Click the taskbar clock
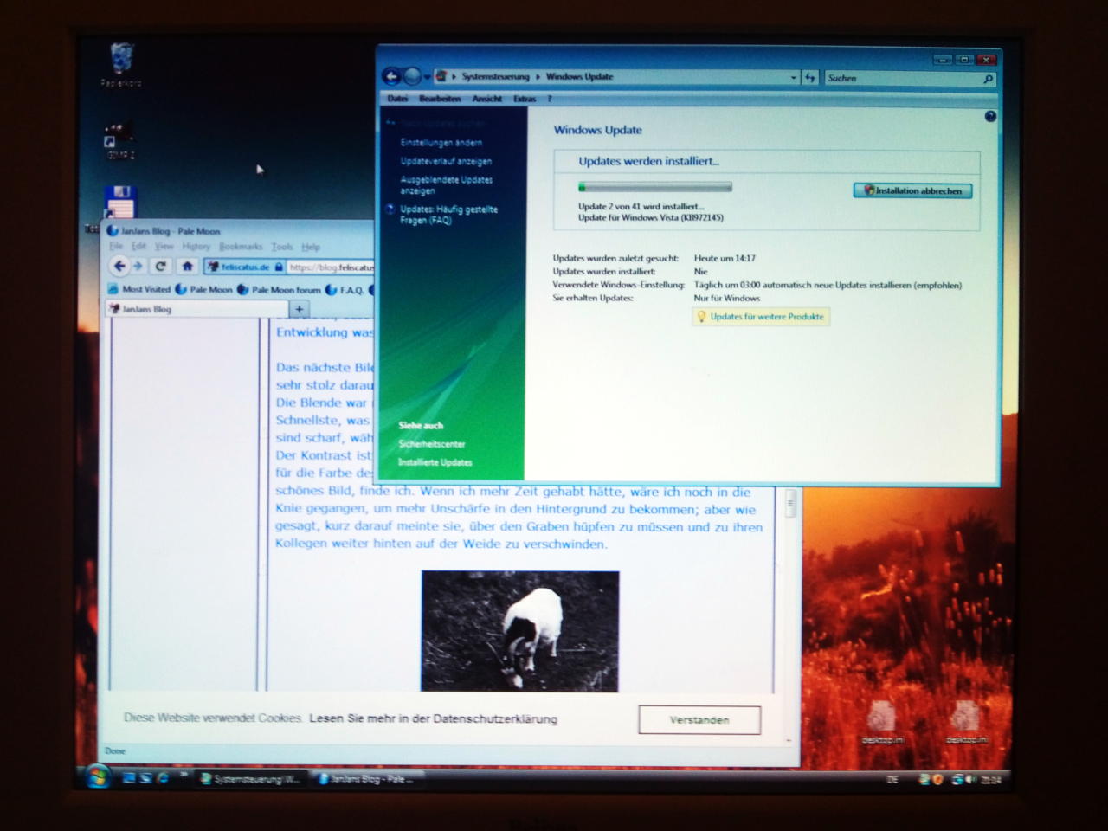This screenshot has width=1108, height=831. (x=990, y=780)
